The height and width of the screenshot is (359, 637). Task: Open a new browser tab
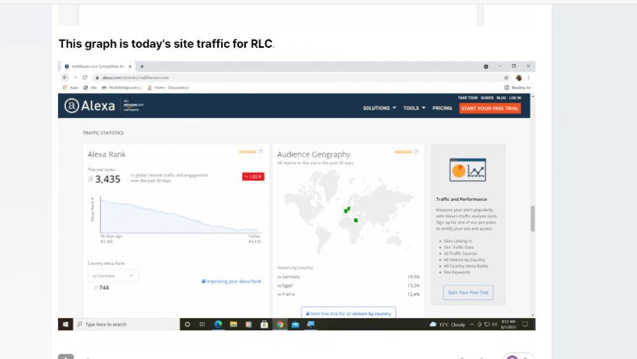142,66
